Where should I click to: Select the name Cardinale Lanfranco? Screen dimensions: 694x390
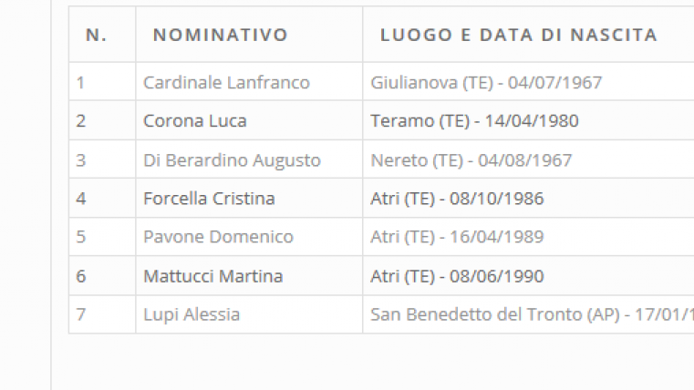(226, 82)
